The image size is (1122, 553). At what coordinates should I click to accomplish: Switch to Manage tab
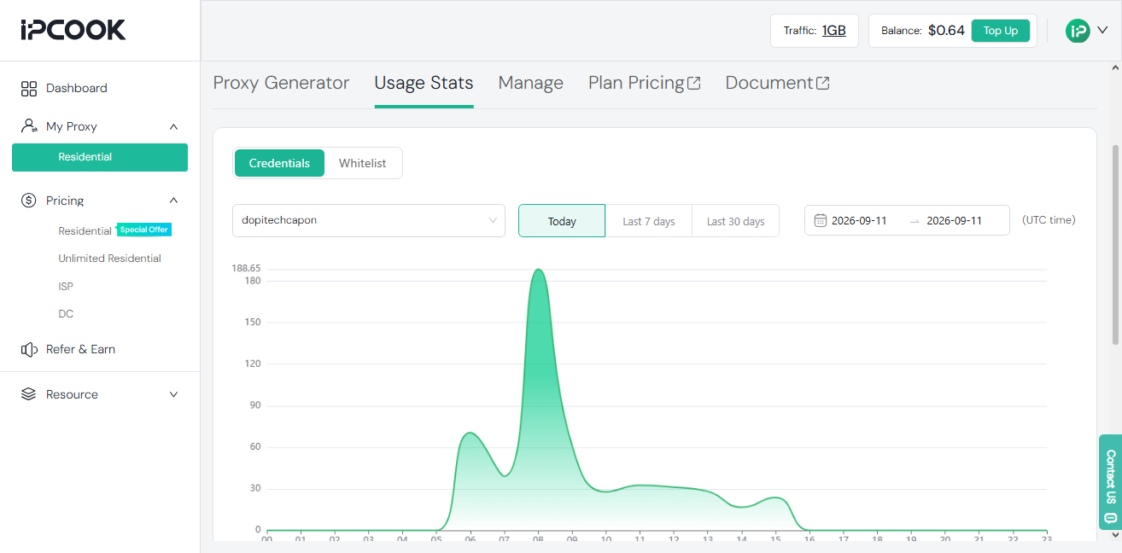[530, 83]
